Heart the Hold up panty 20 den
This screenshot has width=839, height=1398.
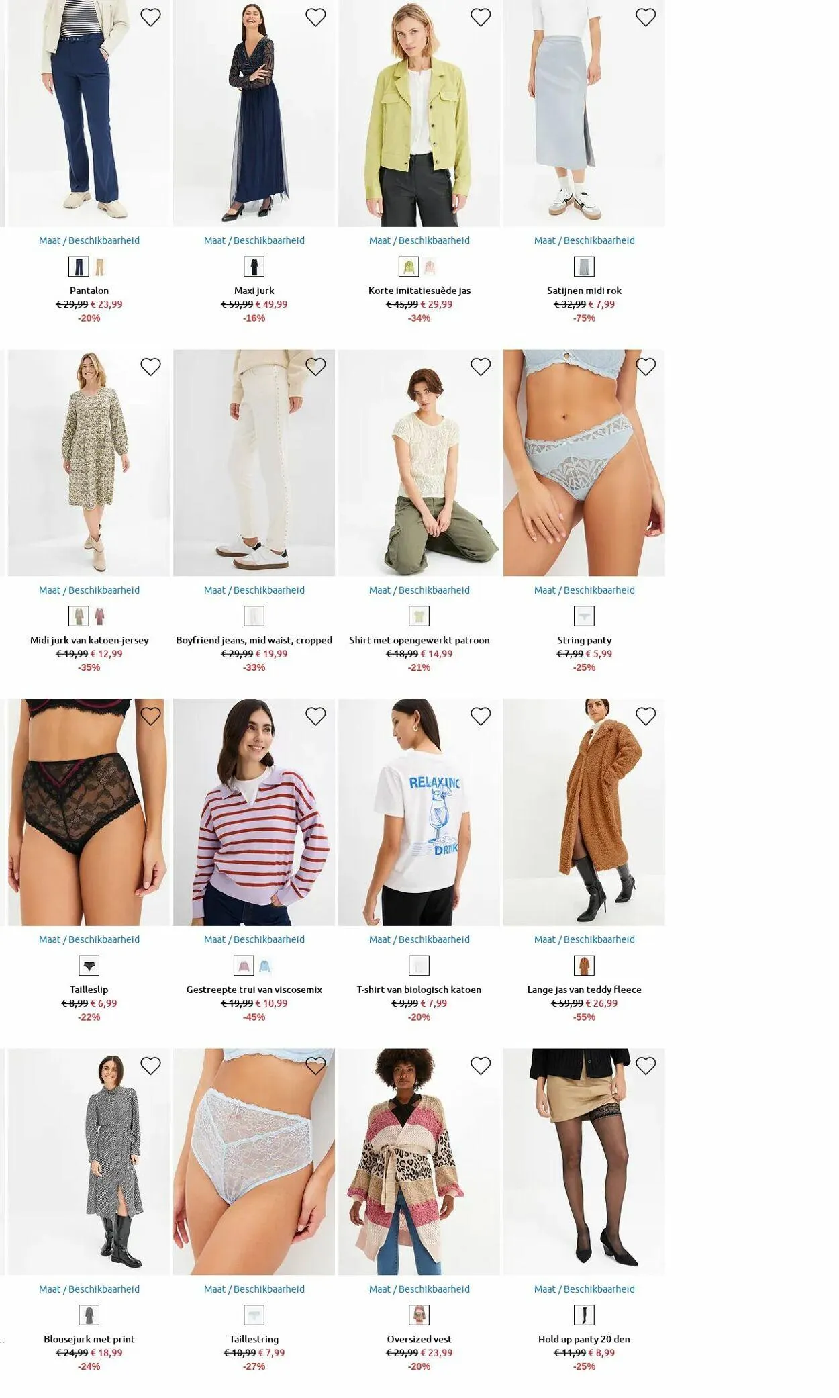(646, 1066)
